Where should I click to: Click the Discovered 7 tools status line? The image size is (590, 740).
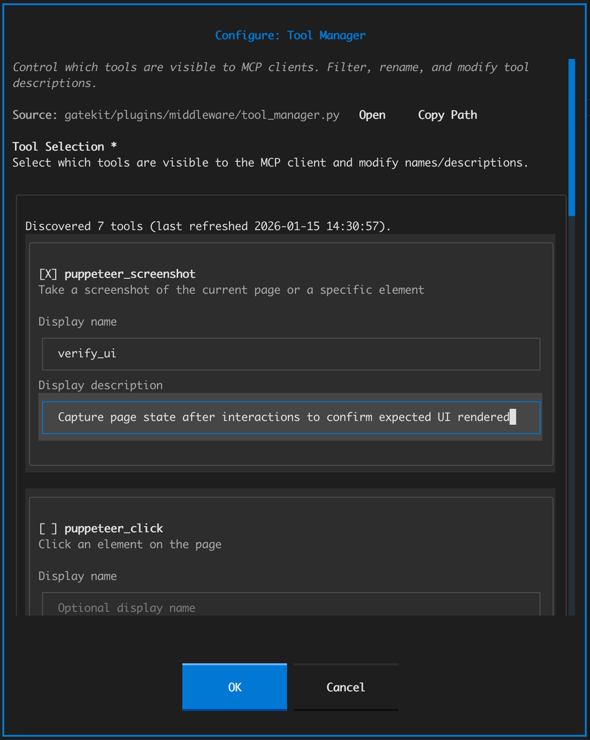point(208,226)
